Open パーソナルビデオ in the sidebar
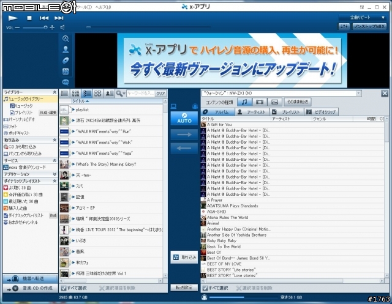 pyautogui.click(x=19, y=119)
